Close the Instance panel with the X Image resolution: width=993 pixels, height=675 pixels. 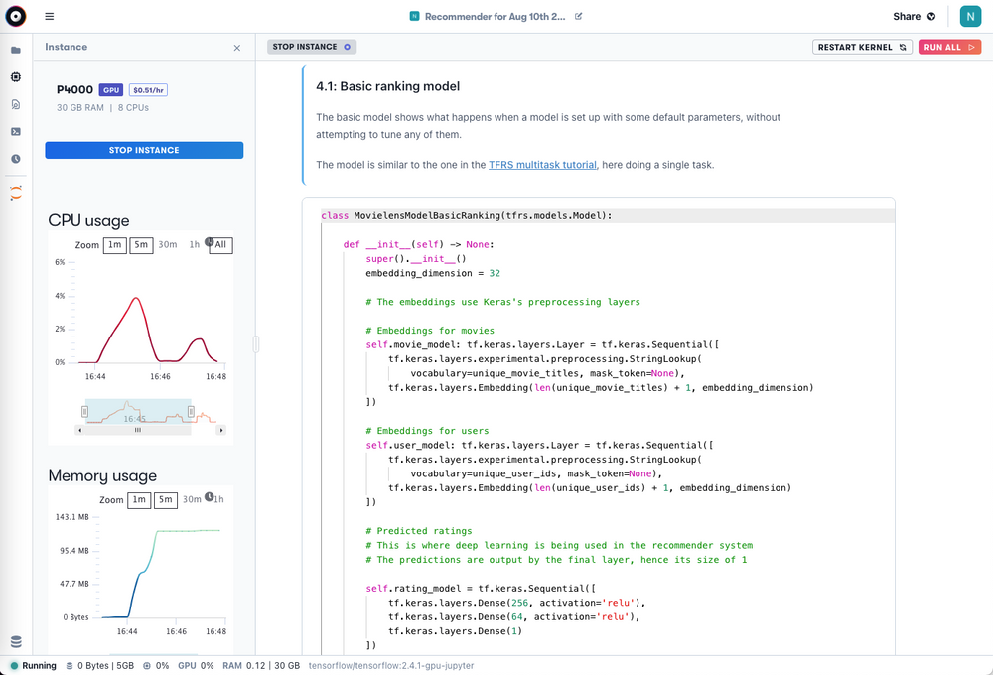(237, 47)
